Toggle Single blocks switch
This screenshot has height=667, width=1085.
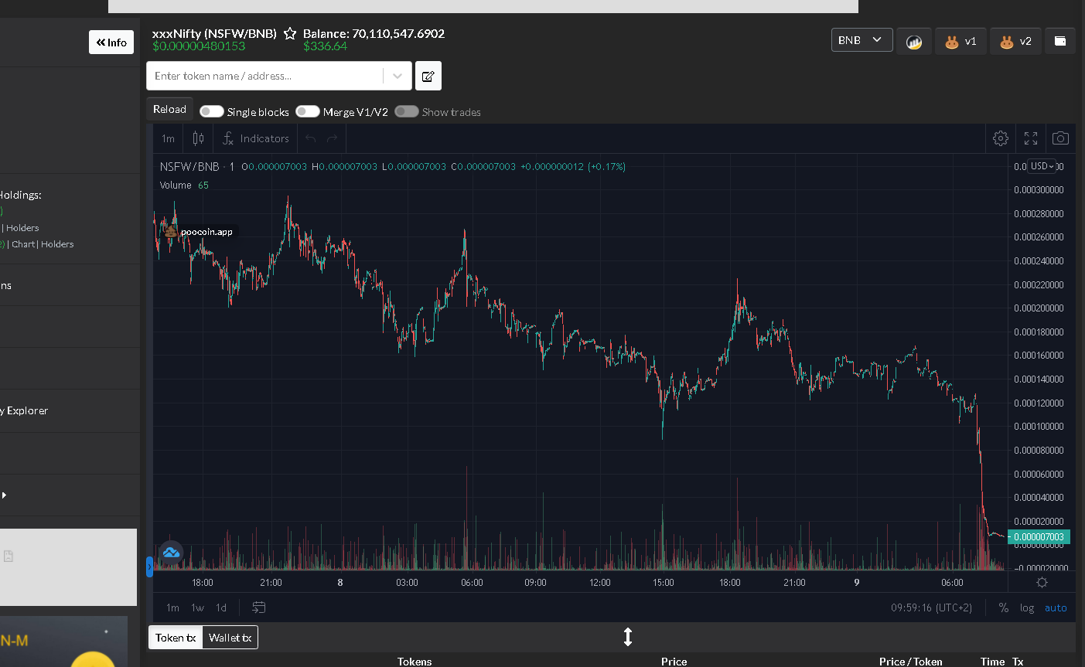[x=212, y=111]
